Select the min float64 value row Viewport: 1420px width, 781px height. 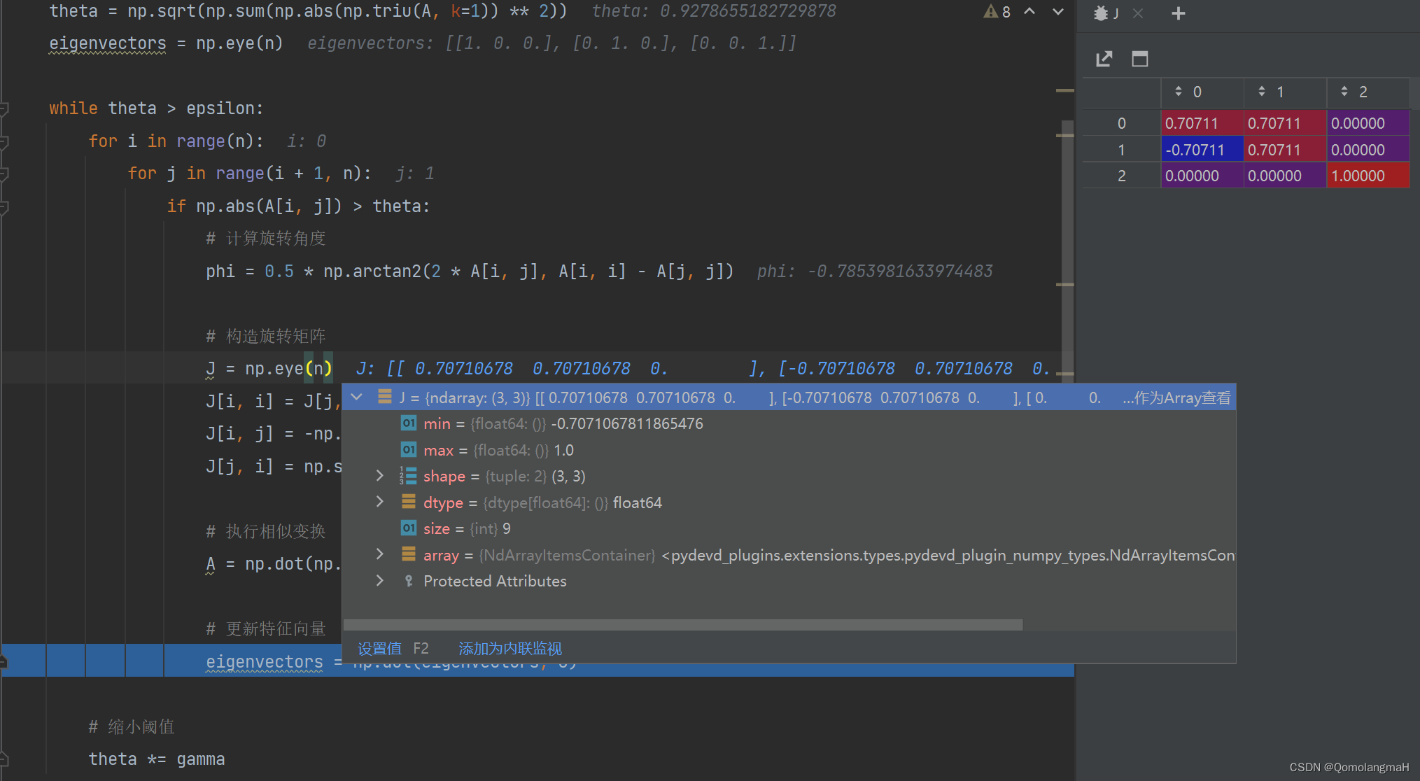tap(789, 423)
